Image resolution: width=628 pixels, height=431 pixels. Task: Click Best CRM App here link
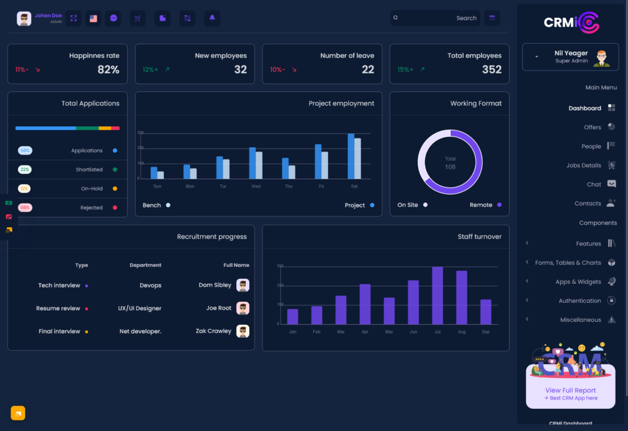click(x=571, y=398)
